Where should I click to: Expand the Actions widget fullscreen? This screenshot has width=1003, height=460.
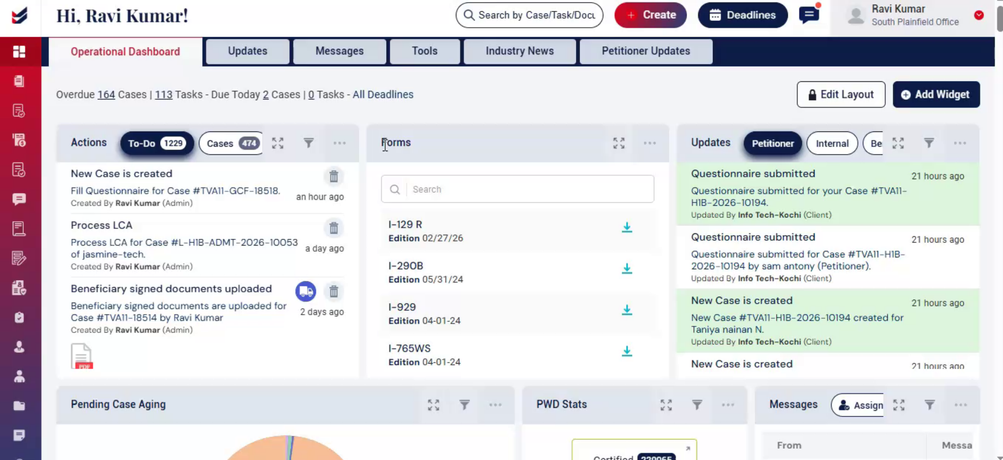pos(278,143)
